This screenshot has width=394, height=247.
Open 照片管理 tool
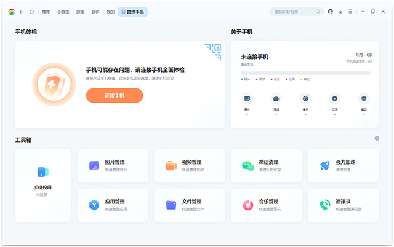coord(113,165)
